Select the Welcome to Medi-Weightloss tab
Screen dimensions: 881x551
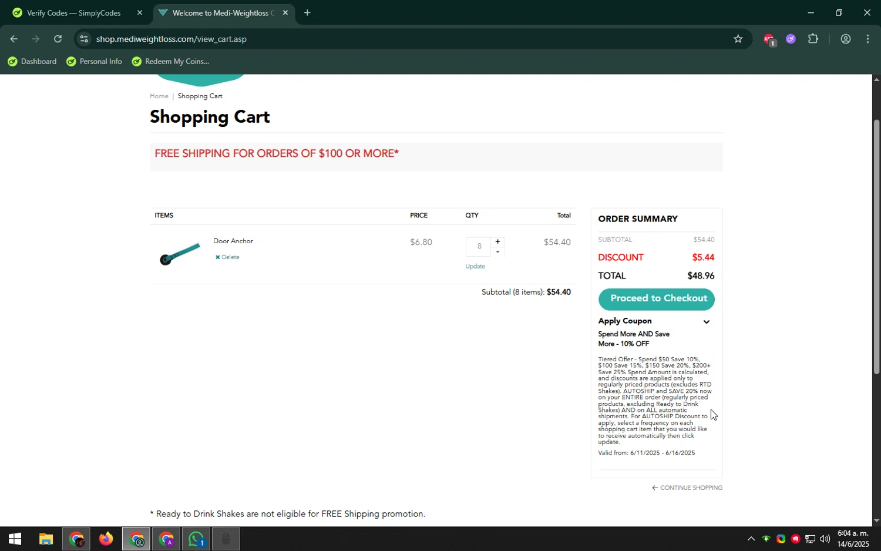(223, 13)
